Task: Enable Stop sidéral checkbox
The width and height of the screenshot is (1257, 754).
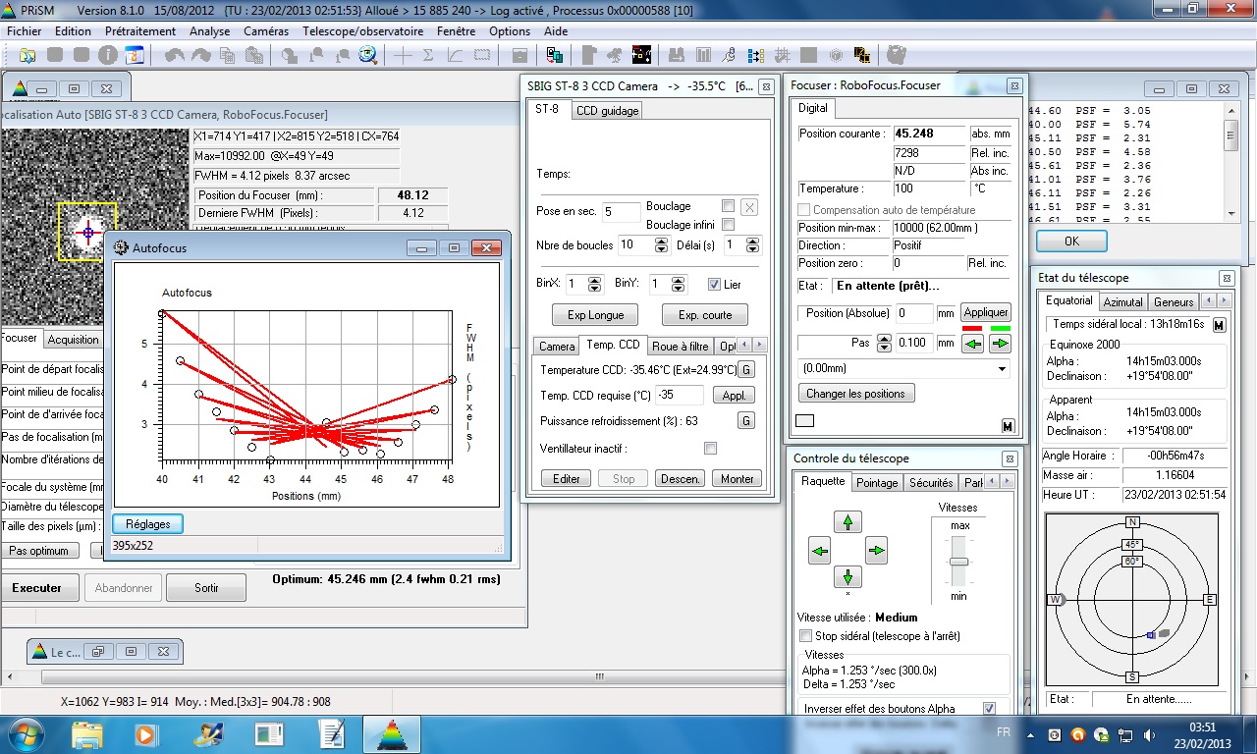Action: pyautogui.click(x=806, y=636)
